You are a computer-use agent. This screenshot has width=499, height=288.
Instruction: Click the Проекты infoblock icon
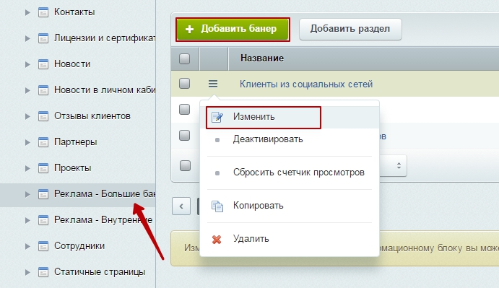click(x=43, y=168)
